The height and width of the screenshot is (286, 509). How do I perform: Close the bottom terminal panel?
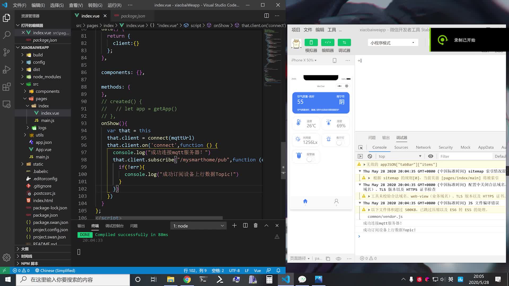[277, 226]
